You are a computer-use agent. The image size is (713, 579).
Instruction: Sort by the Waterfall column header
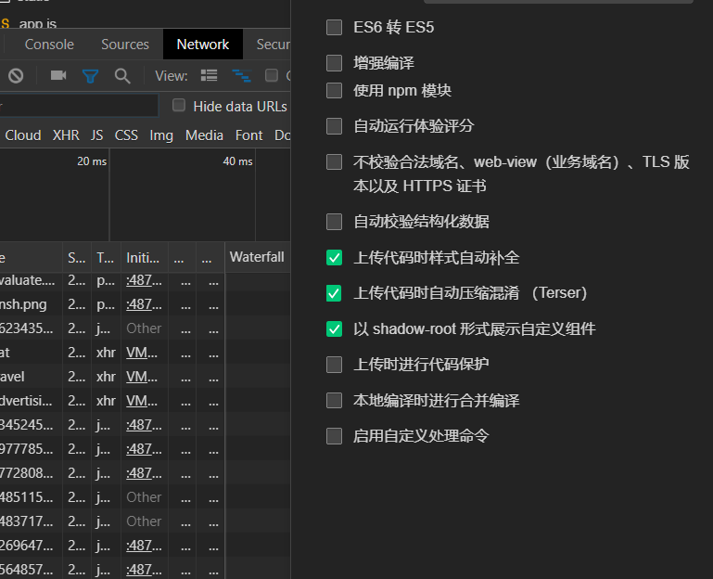(257, 257)
